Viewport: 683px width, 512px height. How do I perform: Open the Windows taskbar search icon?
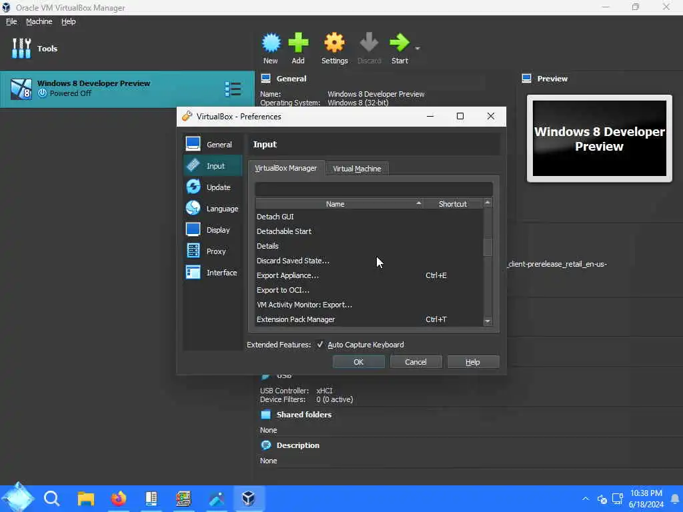[x=51, y=498]
